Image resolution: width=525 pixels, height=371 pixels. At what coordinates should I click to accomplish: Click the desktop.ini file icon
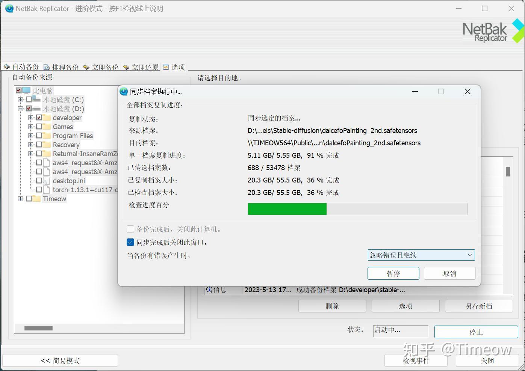click(x=47, y=181)
